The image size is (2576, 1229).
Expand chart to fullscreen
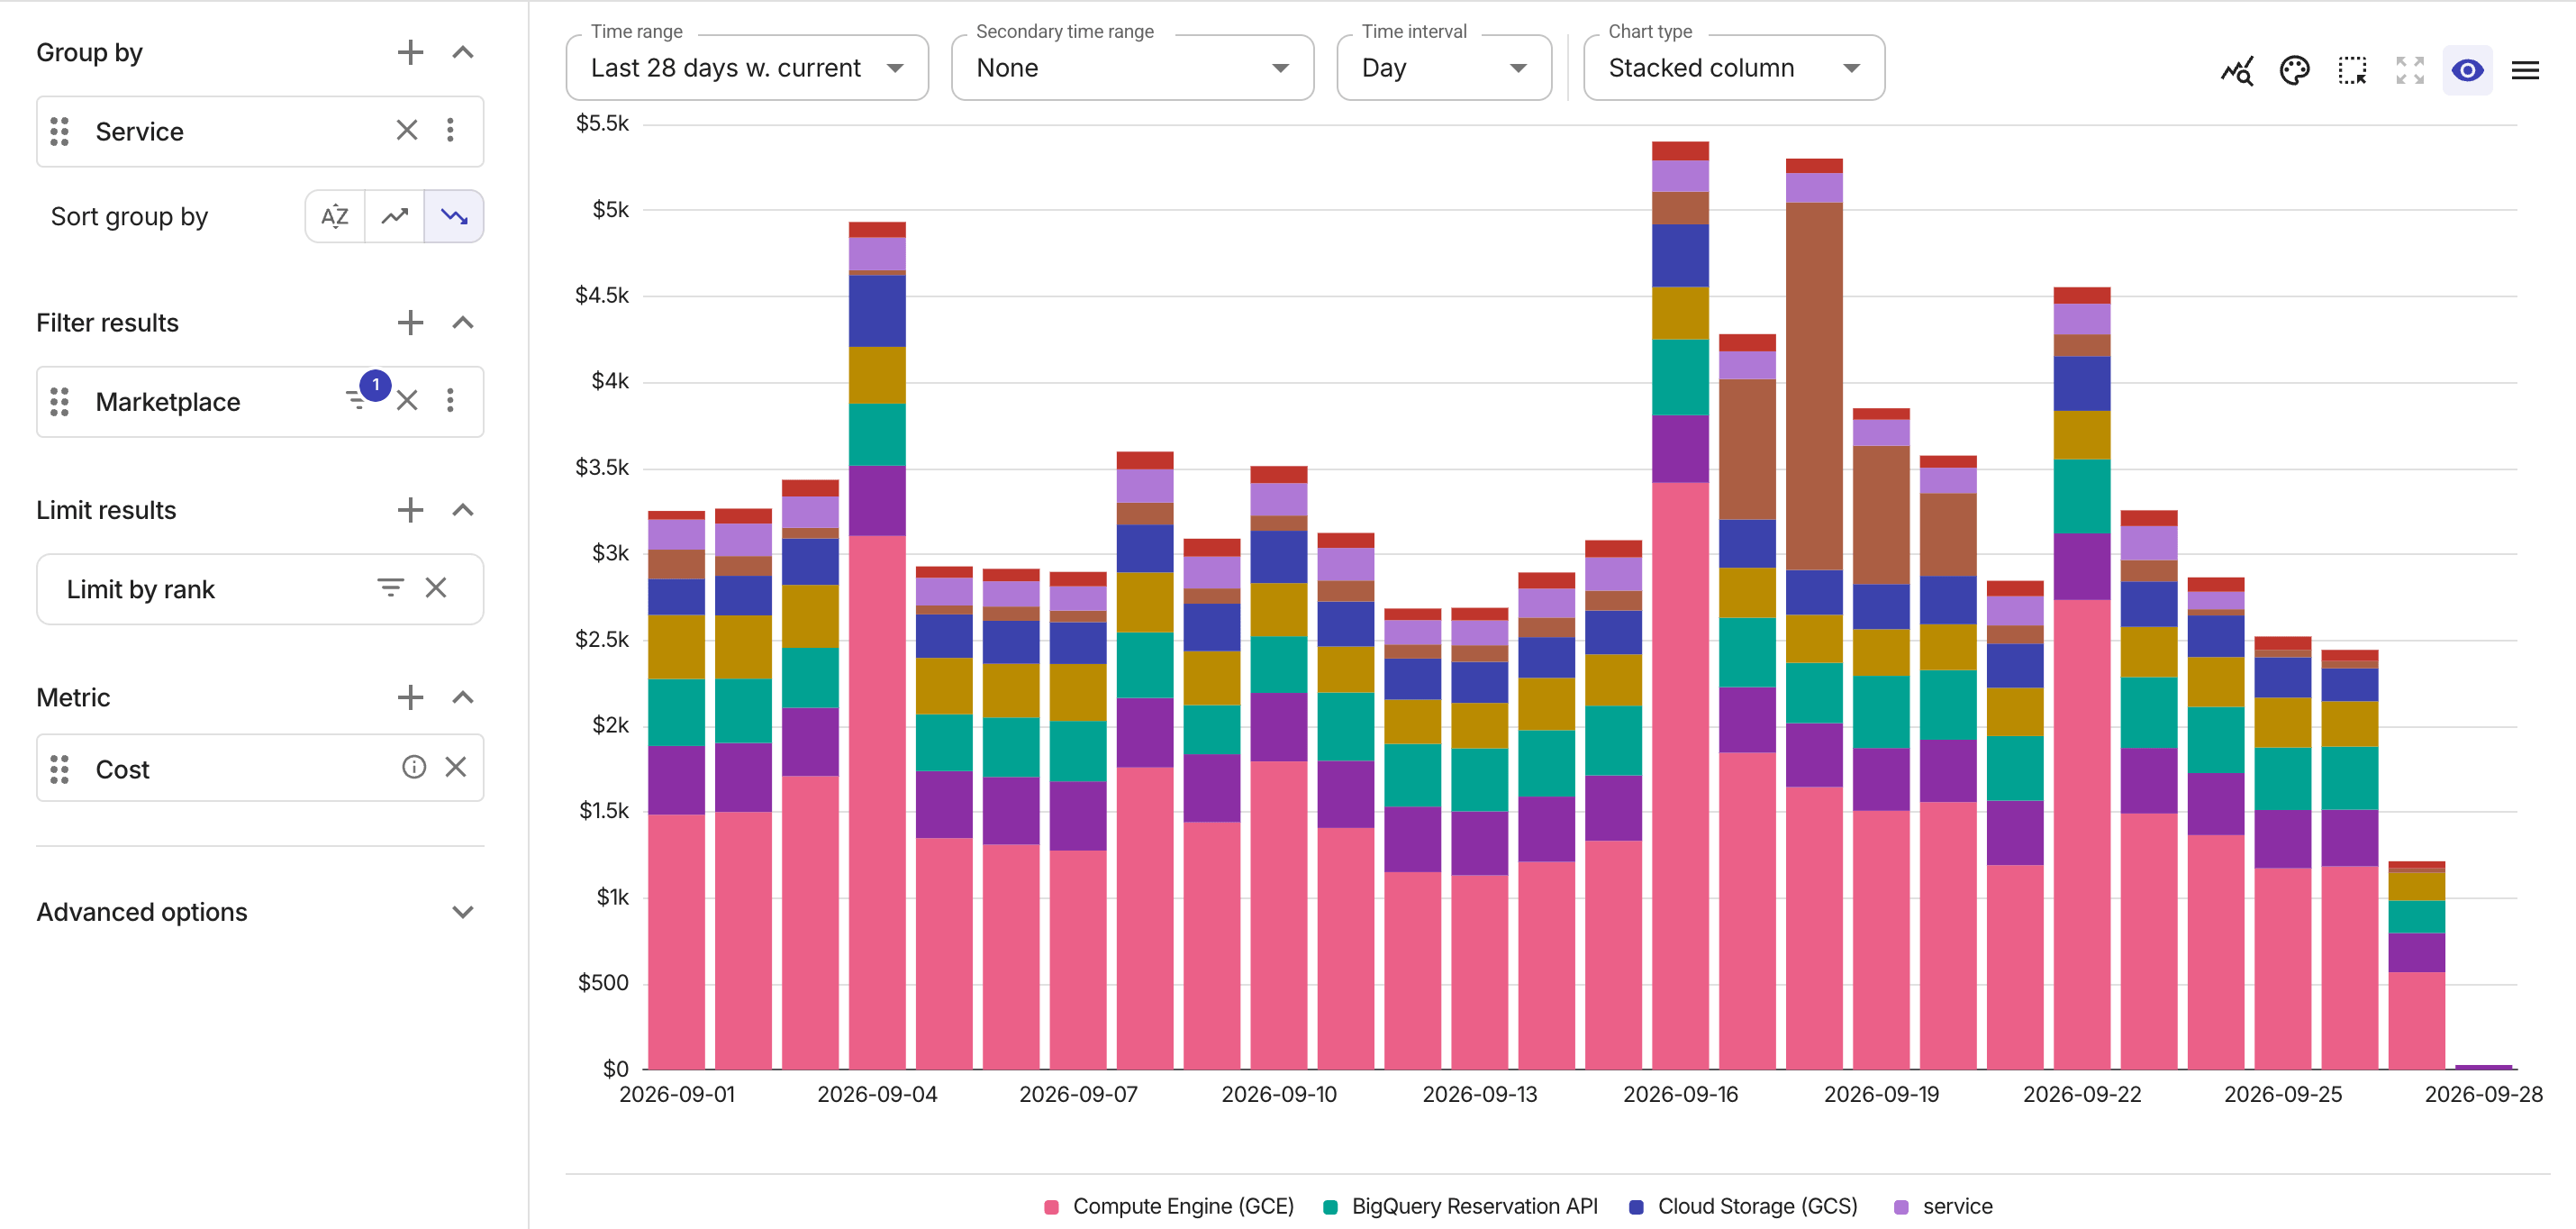tap(2410, 70)
